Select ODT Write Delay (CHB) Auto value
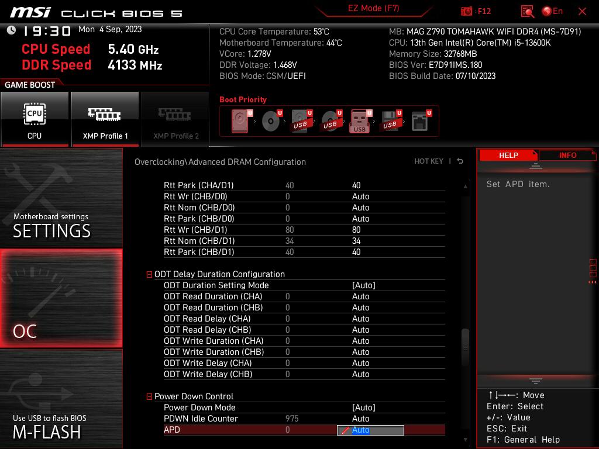 (x=360, y=374)
